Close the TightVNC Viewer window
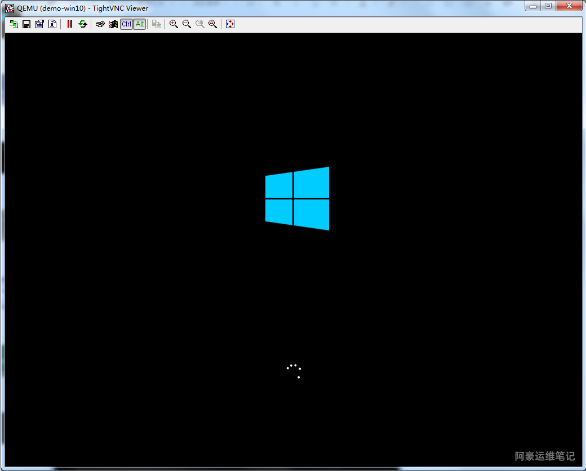Viewport: 586px width, 471px height. pos(569,6)
